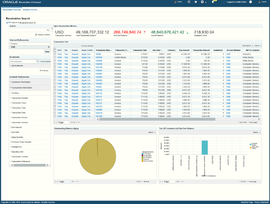This screenshot has width=270, height=204.
Task: Open the Settings gear icon in header
Action: (x=202, y=2)
